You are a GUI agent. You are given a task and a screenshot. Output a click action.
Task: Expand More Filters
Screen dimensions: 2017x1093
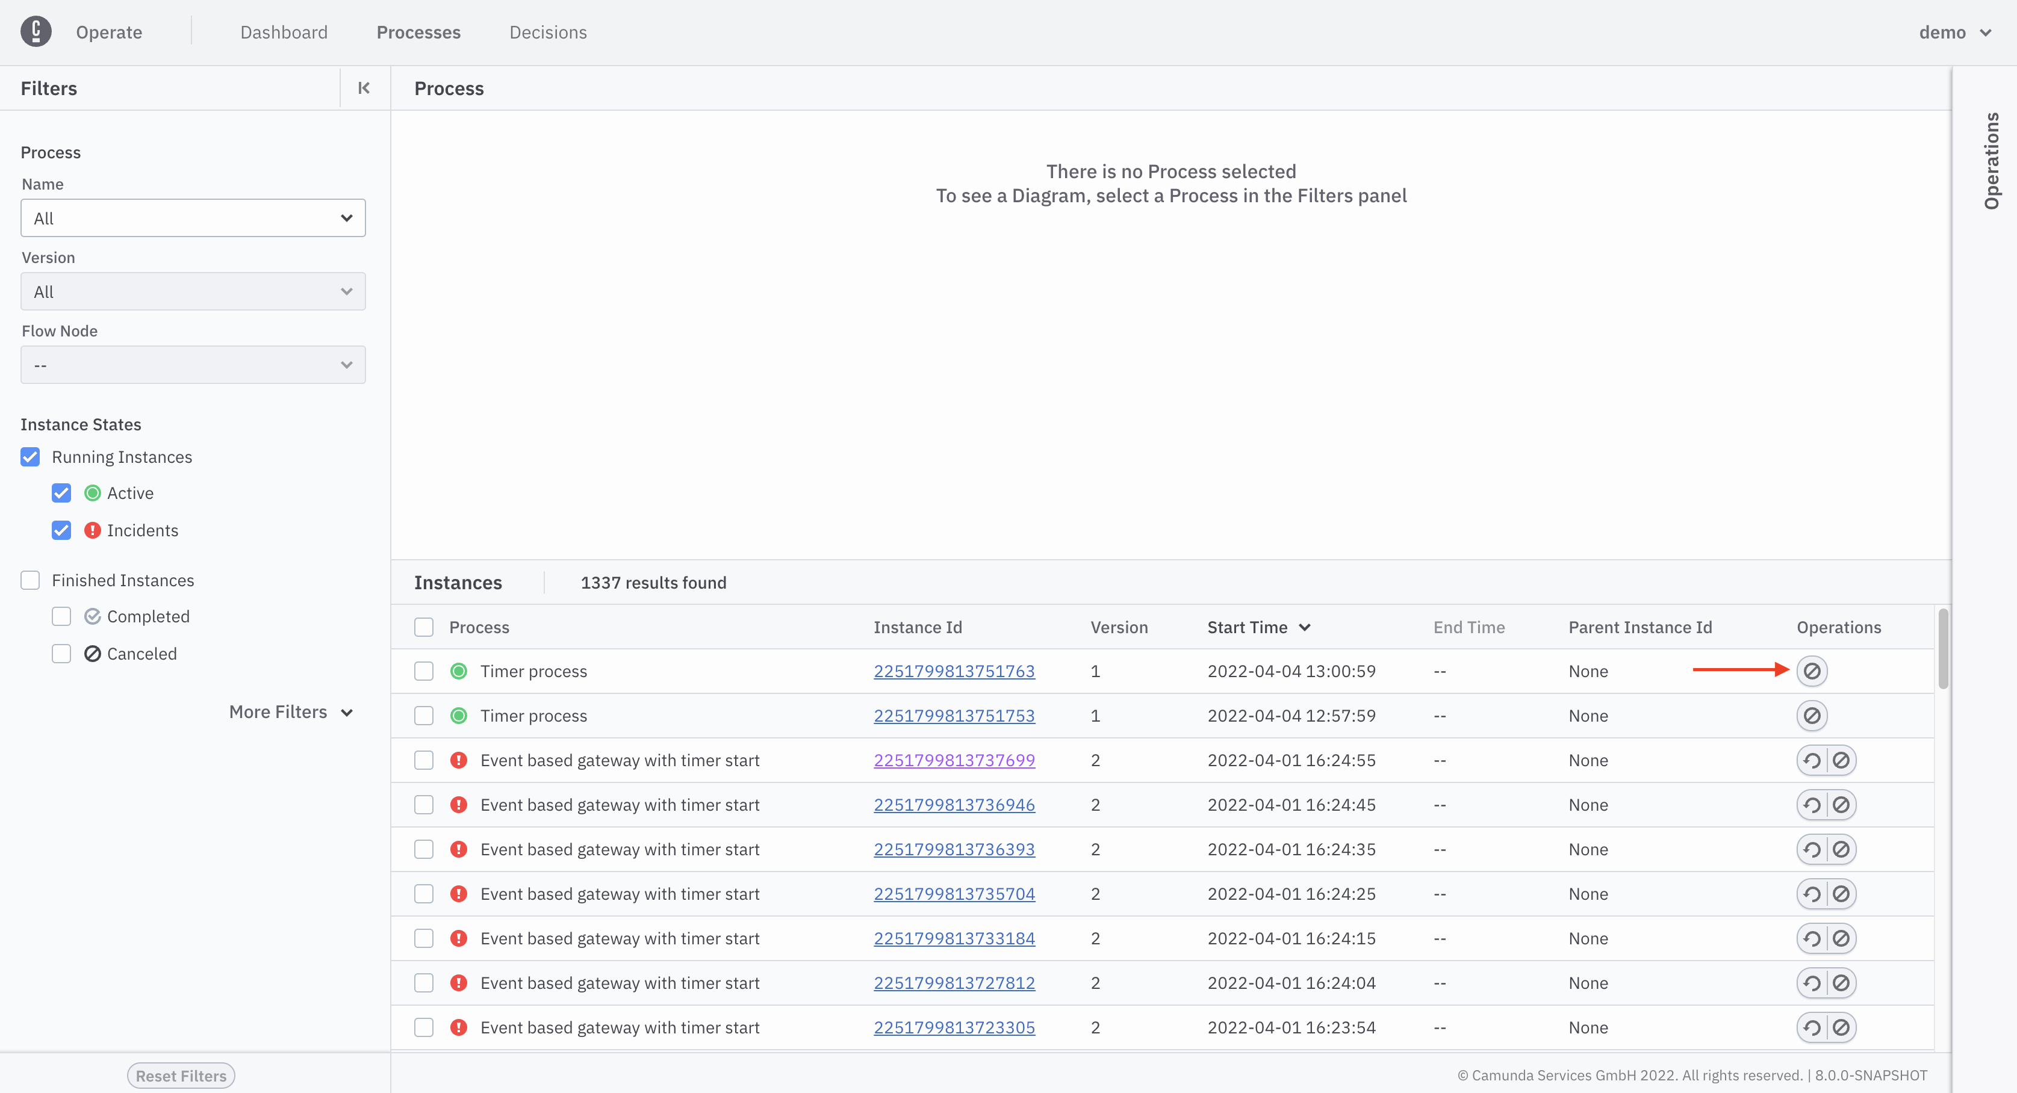coord(290,711)
